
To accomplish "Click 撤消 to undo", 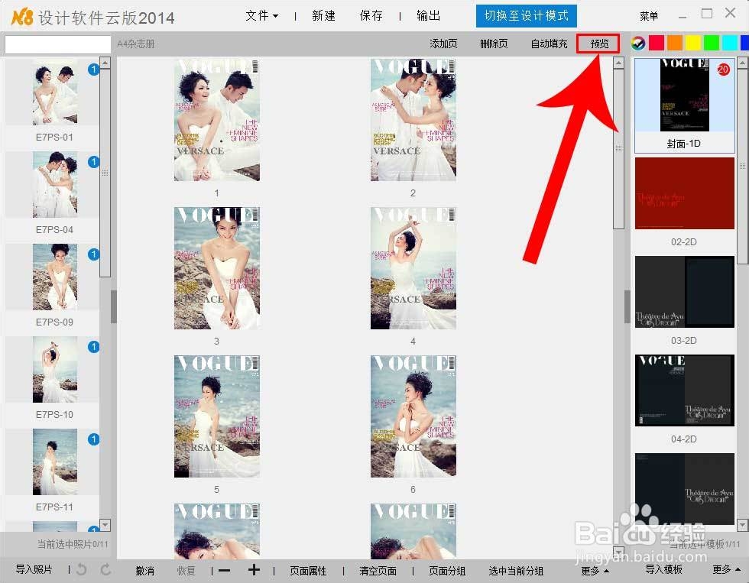I will [144, 571].
